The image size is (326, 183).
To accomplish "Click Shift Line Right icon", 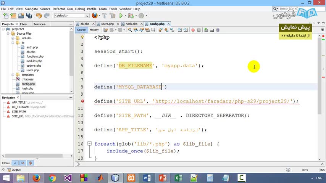I will click(x=186, y=30).
